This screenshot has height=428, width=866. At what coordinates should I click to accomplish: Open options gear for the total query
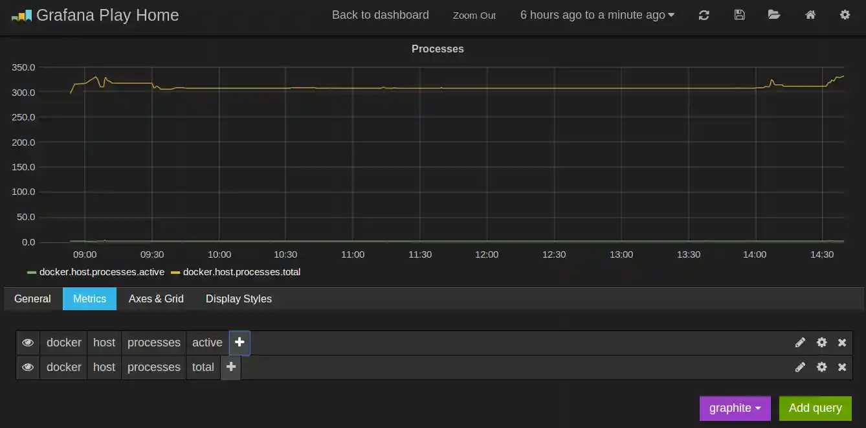coord(821,367)
